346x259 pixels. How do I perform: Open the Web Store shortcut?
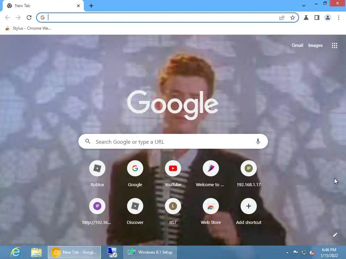[x=211, y=212]
